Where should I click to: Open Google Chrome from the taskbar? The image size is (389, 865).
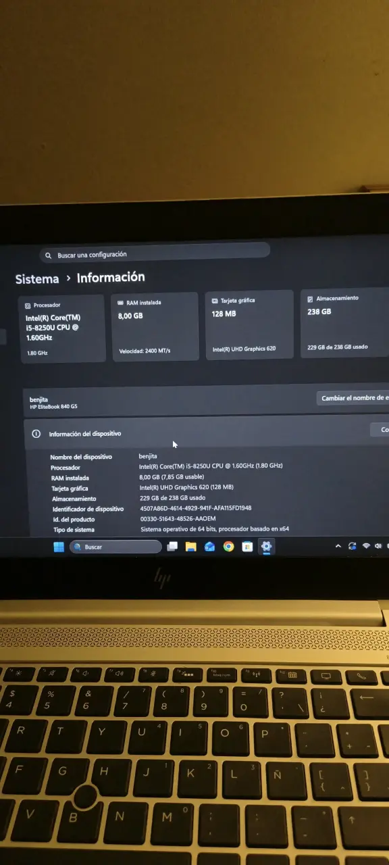coord(228,547)
